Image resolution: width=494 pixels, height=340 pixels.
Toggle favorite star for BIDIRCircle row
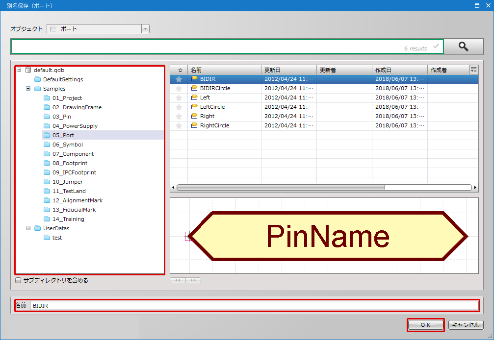(x=179, y=89)
